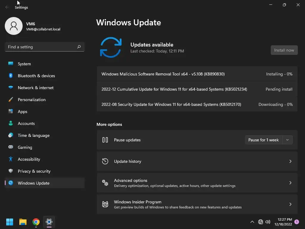Click the Install now button
This screenshot has height=229, width=305.
pyautogui.click(x=284, y=50)
